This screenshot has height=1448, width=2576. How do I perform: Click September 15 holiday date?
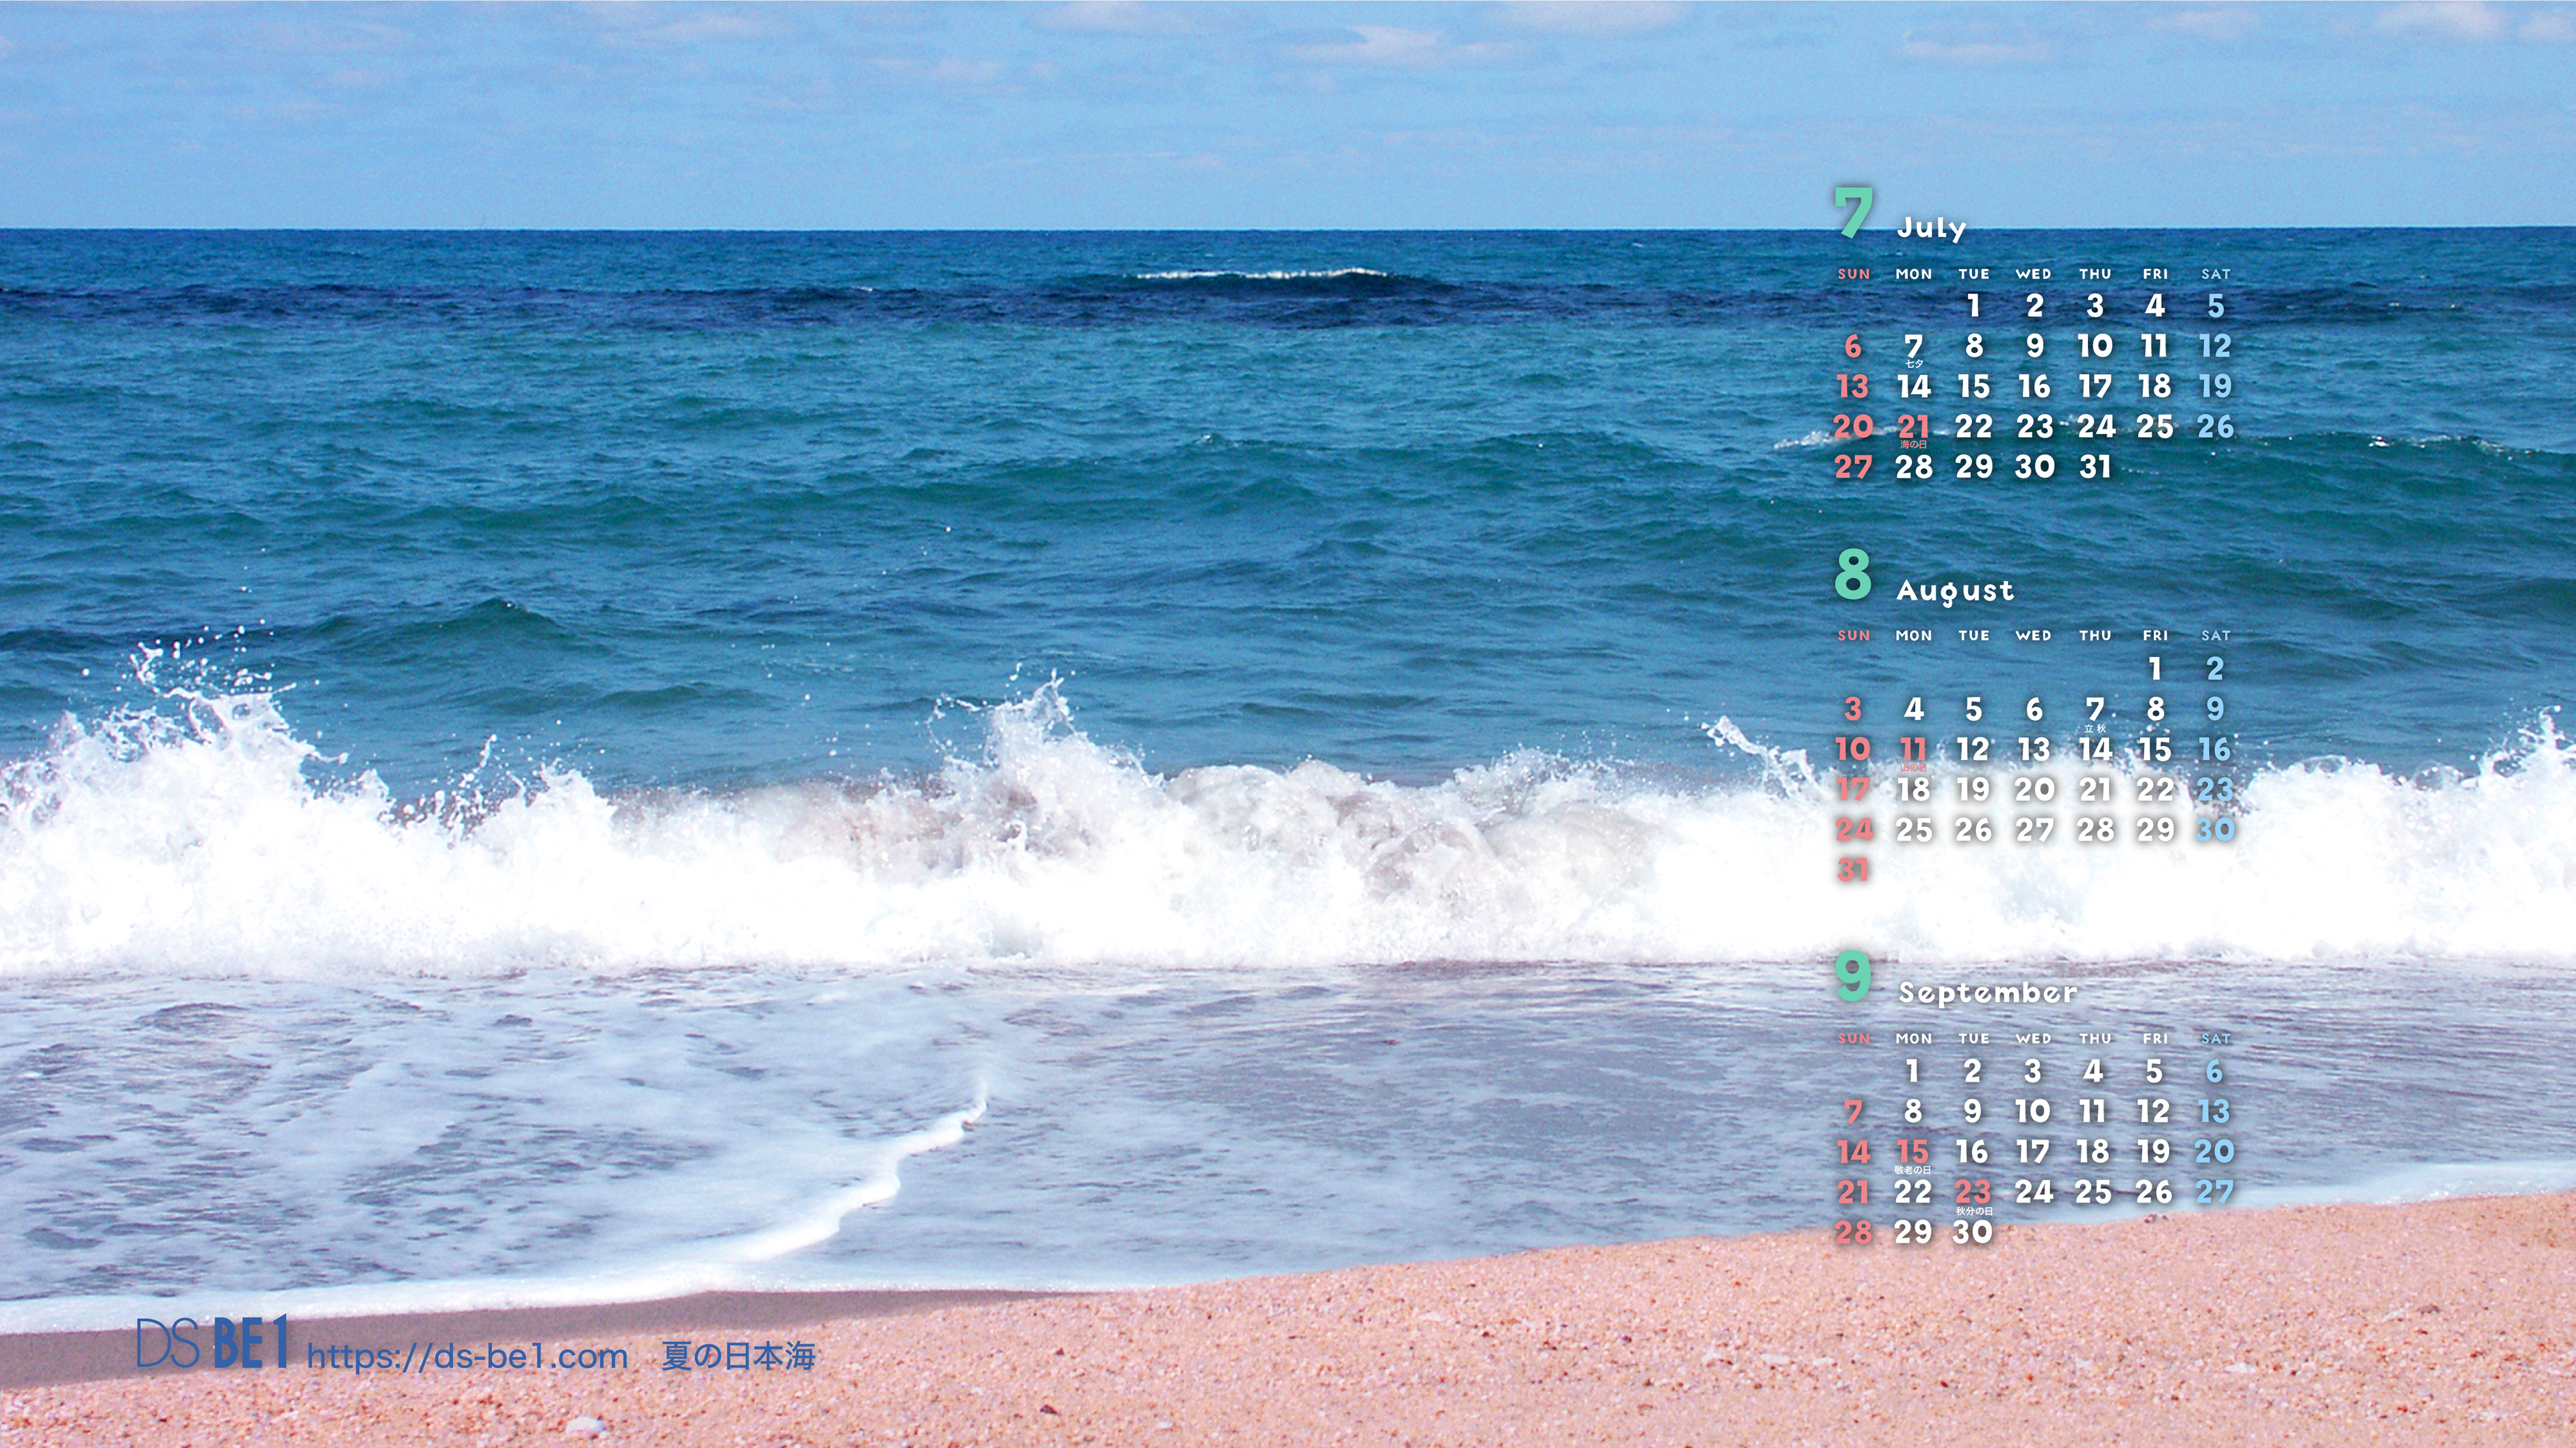[1913, 1151]
